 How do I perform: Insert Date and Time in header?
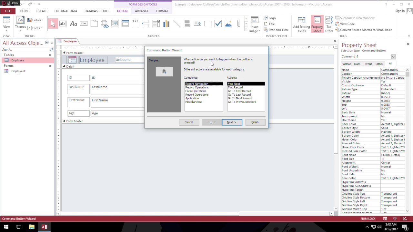pyautogui.click(x=276, y=30)
